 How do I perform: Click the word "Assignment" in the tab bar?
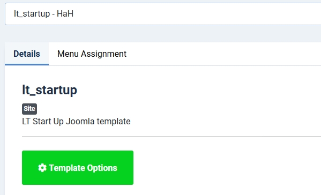click(103, 54)
